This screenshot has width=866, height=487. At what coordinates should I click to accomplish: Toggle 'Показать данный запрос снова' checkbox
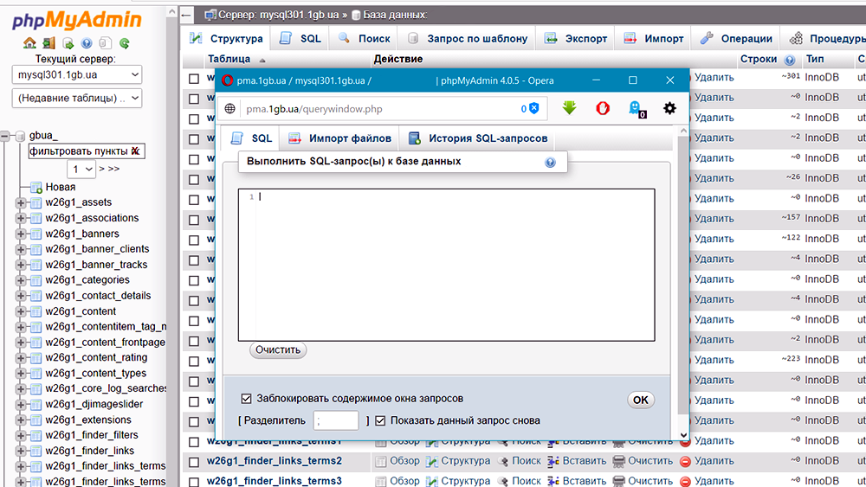click(380, 420)
